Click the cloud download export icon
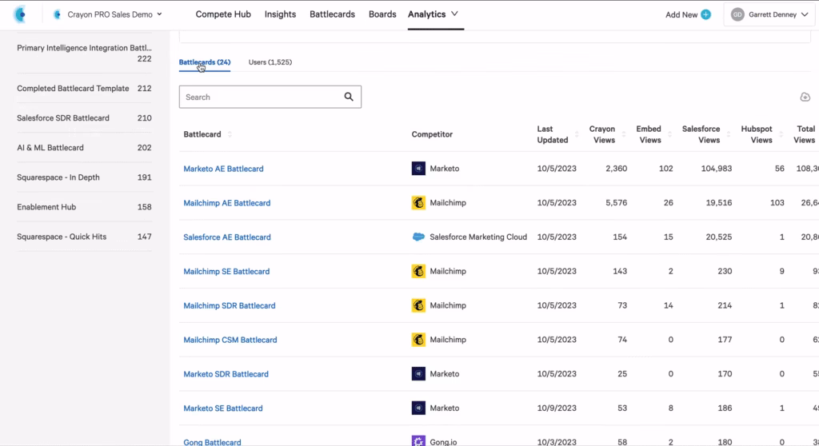The width and height of the screenshot is (819, 446). [805, 98]
